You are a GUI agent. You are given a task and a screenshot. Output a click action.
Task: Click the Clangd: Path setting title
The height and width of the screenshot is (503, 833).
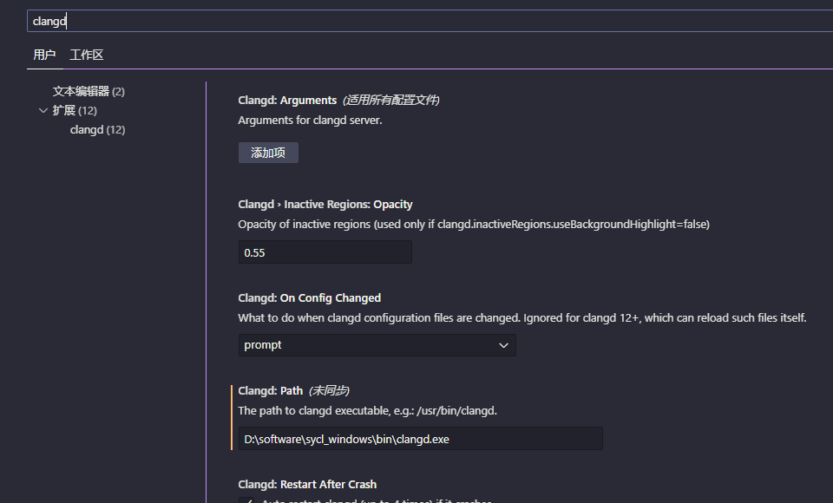(271, 391)
